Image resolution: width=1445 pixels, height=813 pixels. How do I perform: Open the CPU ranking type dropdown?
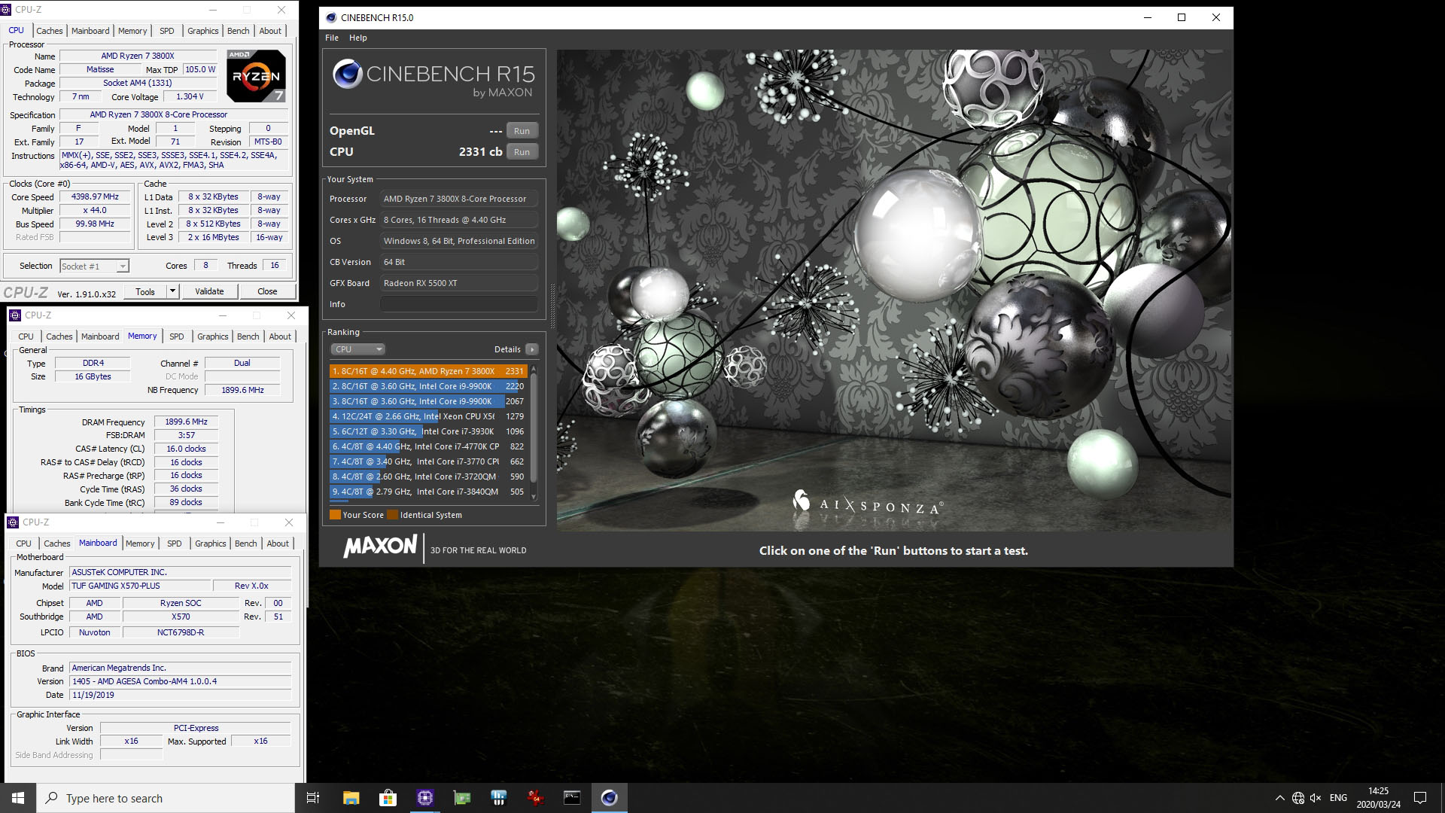tap(357, 349)
